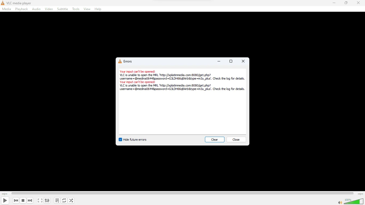
Task: Toggle loop repeat mode
Action: [x=64, y=200]
